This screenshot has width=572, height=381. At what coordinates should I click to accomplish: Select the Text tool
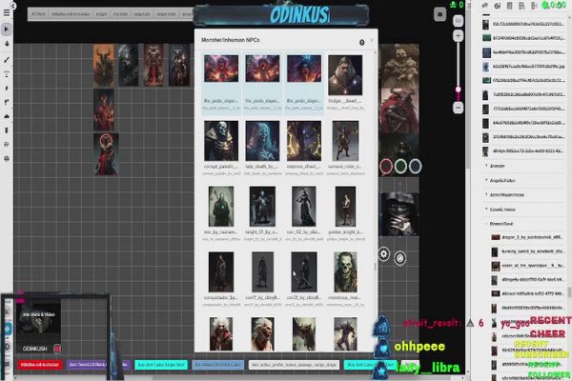pos(7,74)
